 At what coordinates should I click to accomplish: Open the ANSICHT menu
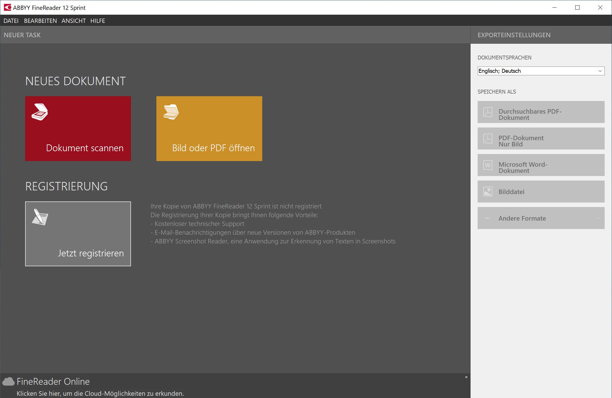click(74, 21)
